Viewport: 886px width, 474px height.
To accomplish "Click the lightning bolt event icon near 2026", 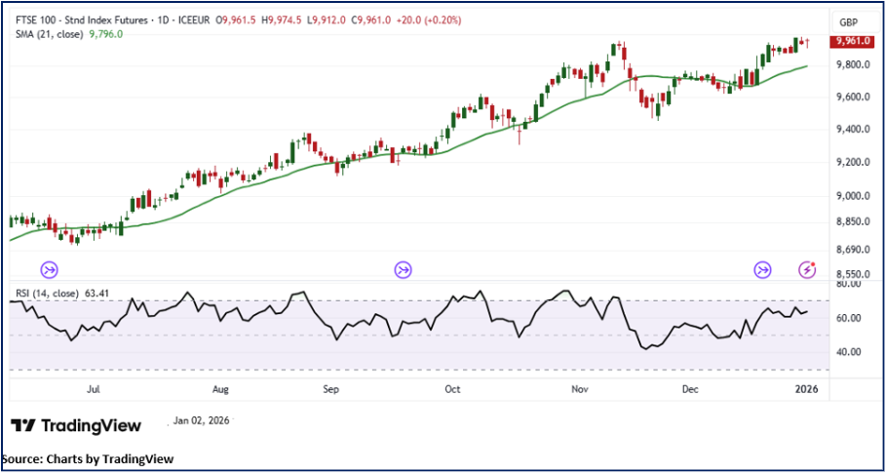I will tap(809, 270).
